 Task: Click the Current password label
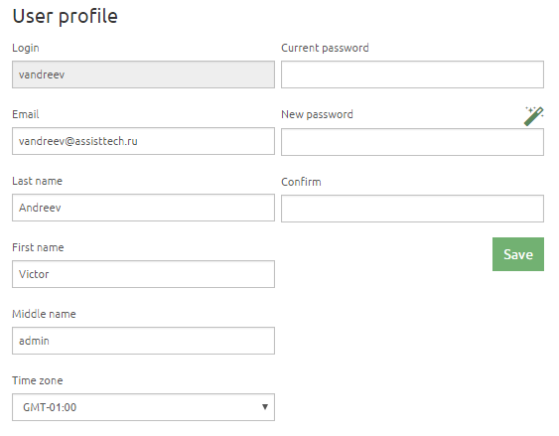325,48
